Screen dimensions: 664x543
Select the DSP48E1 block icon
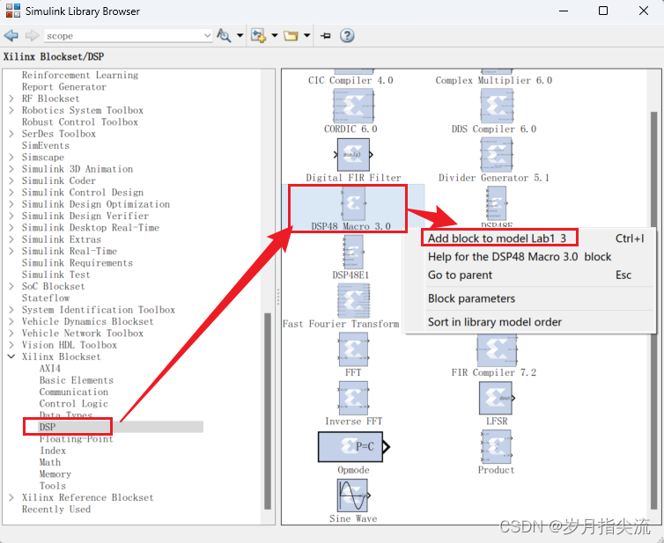tap(352, 253)
